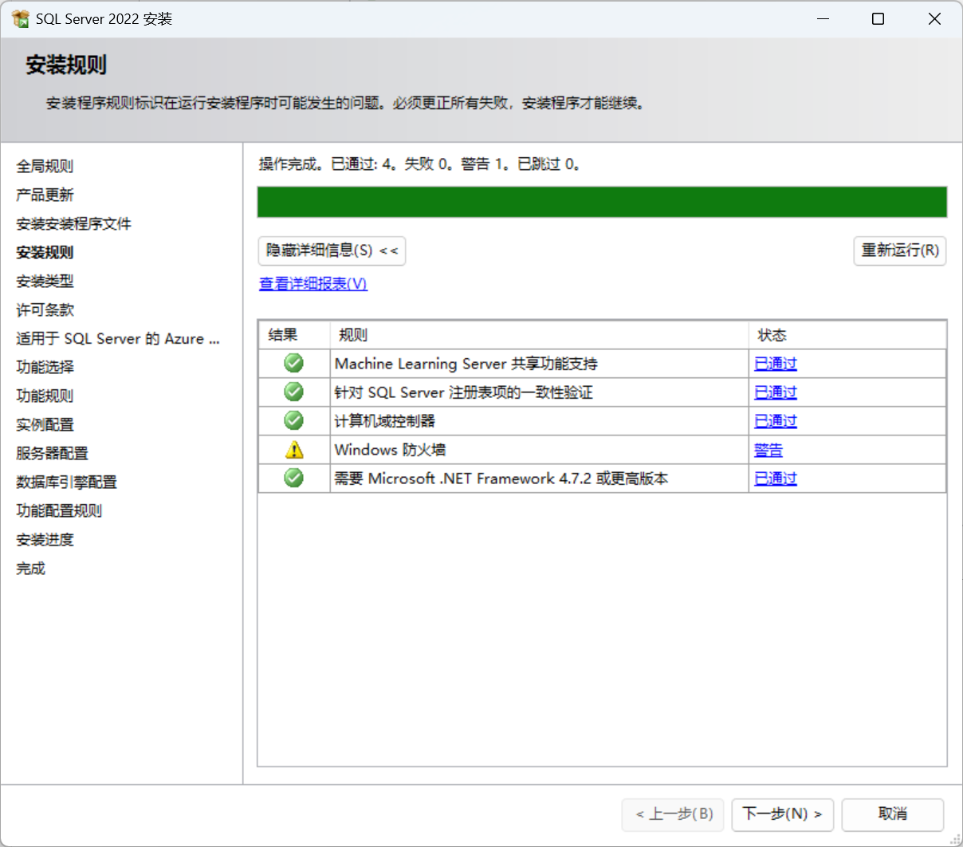Click 取消 button
This screenshot has width=963, height=847.
coord(893,814)
